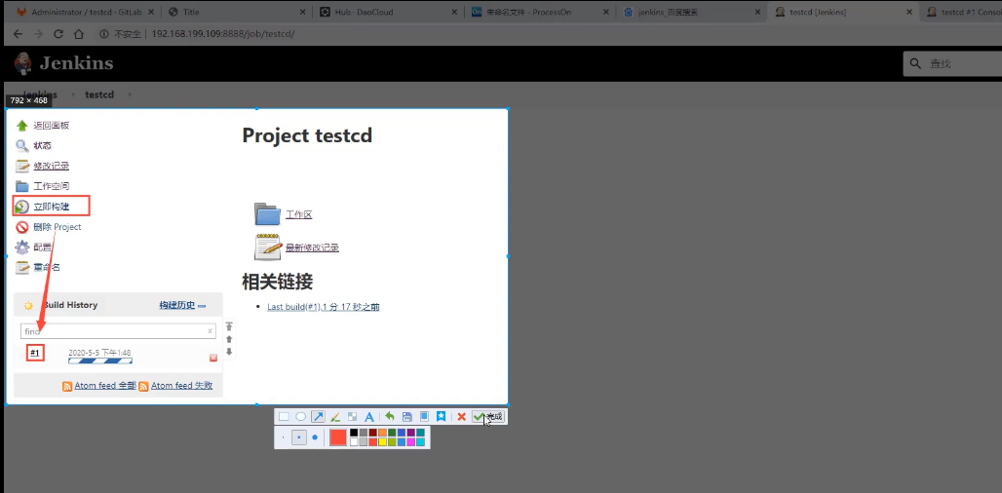Select the medium dot line thickness
1002x493 pixels.
[x=299, y=437]
